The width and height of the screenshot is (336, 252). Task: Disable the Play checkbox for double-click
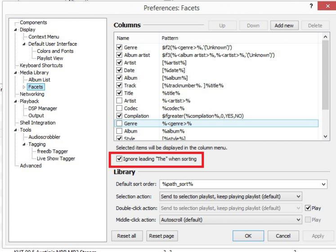308,208
